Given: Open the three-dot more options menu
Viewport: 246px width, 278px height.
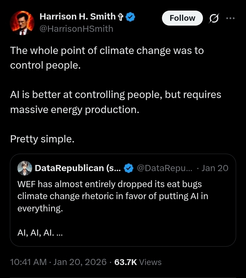Looking at the screenshot, I should click(x=231, y=18).
